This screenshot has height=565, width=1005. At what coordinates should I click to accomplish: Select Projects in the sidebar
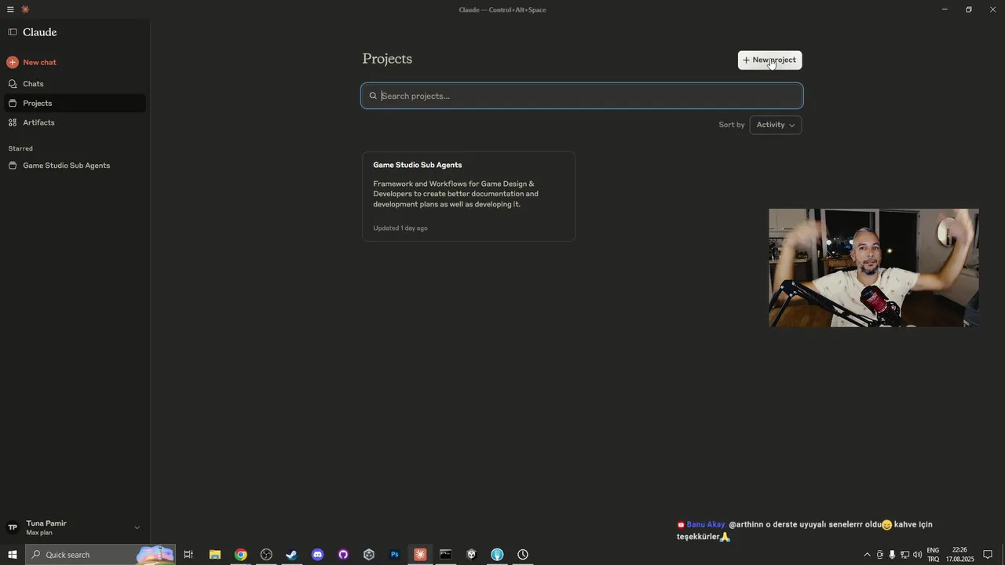click(x=74, y=103)
